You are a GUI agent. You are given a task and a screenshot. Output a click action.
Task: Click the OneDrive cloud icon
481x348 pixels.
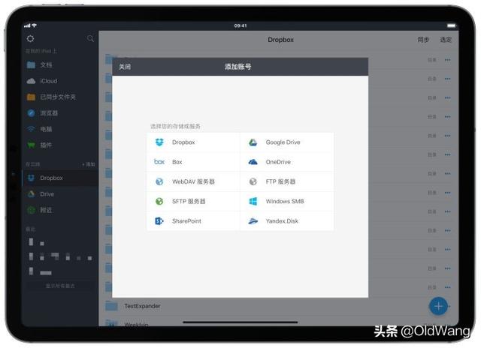[x=253, y=162]
